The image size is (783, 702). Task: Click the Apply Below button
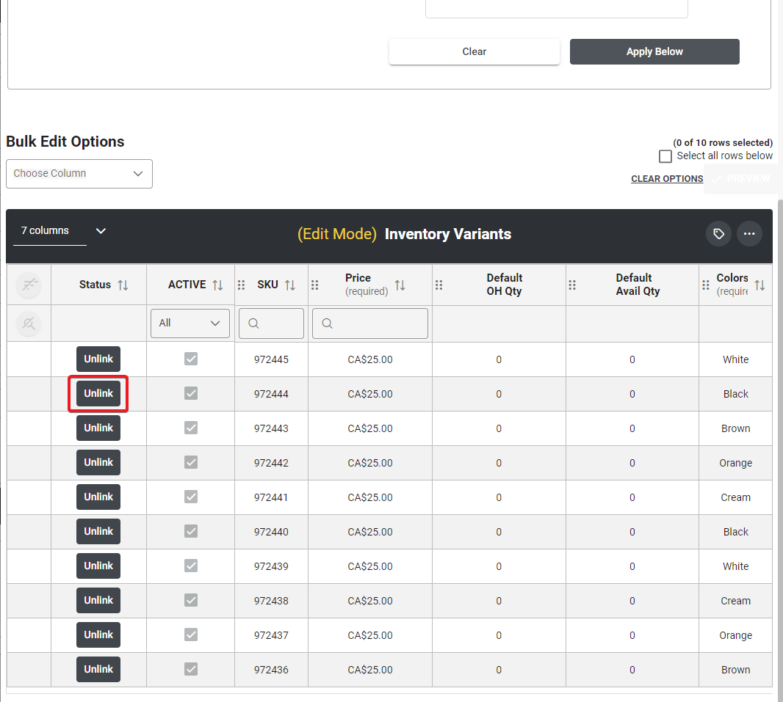point(654,52)
